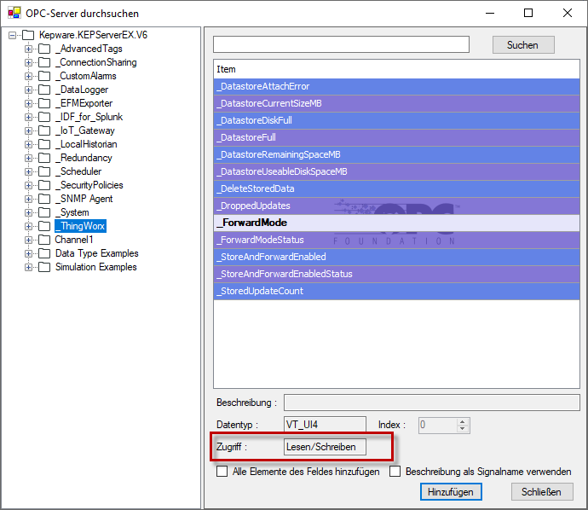Screen dimensions: 588x510
Task: Select the _DatastoreCurrentSizeMB item
Action: (397, 103)
